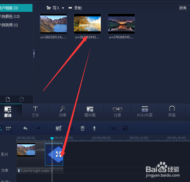Click the Record camera button
Image resolution: width=190 pixels, height=182 pixels.
[75, 8]
